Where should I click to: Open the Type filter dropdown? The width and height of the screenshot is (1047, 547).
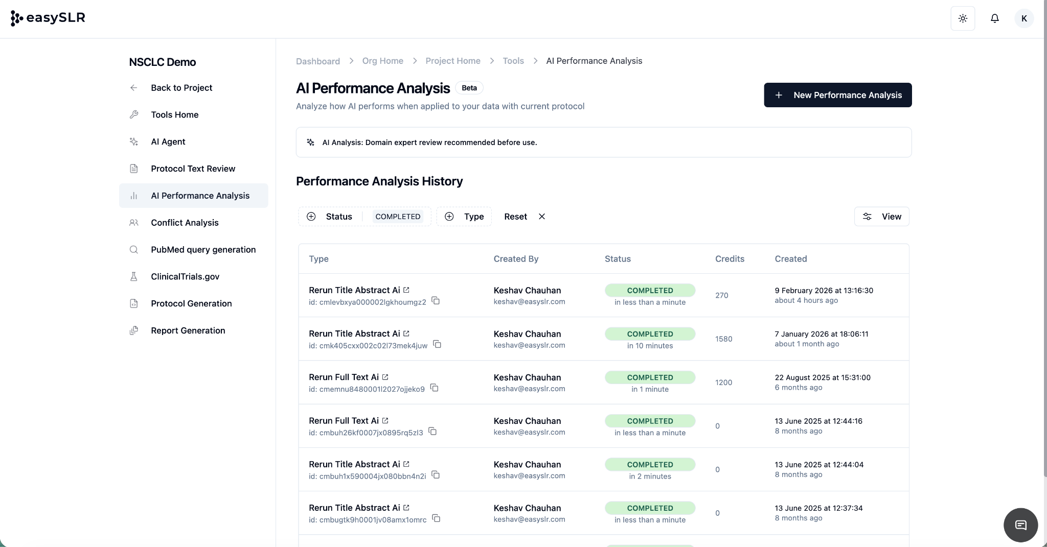coord(464,217)
